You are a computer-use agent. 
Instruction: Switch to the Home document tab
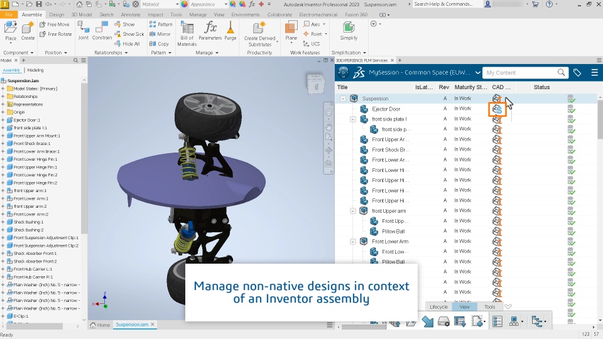100,325
